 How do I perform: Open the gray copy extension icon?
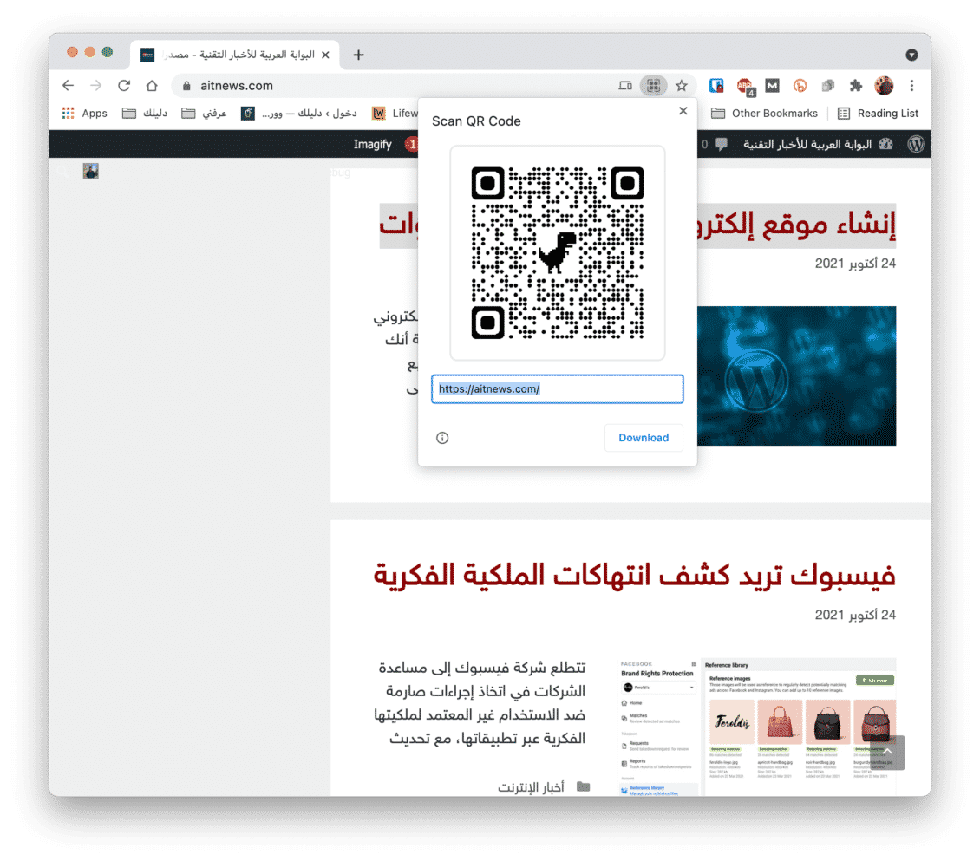tap(828, 86)
